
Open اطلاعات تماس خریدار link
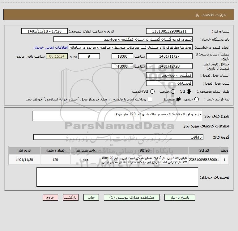tap(51, 47)
